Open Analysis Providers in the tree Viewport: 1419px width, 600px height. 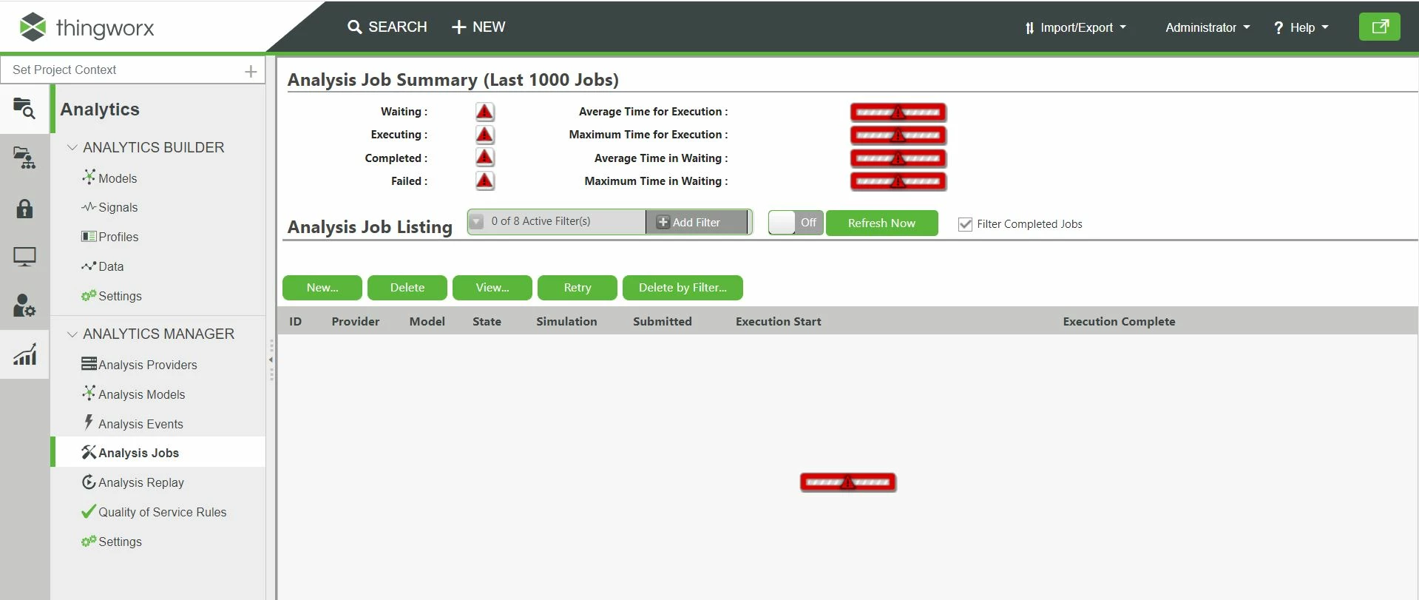[148, 365]
